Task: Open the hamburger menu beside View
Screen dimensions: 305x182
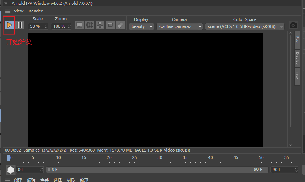Action: 8,11
